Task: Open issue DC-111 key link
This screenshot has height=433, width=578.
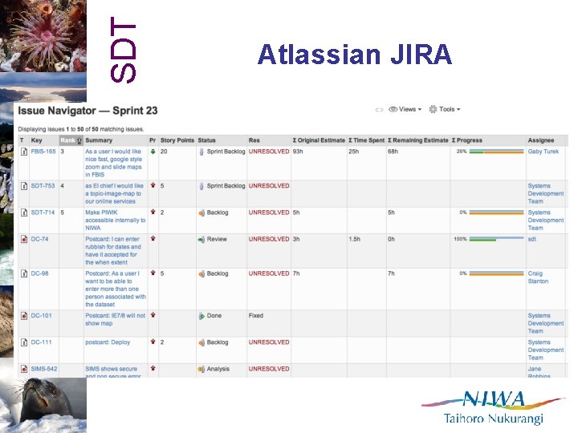Action: 41,342
